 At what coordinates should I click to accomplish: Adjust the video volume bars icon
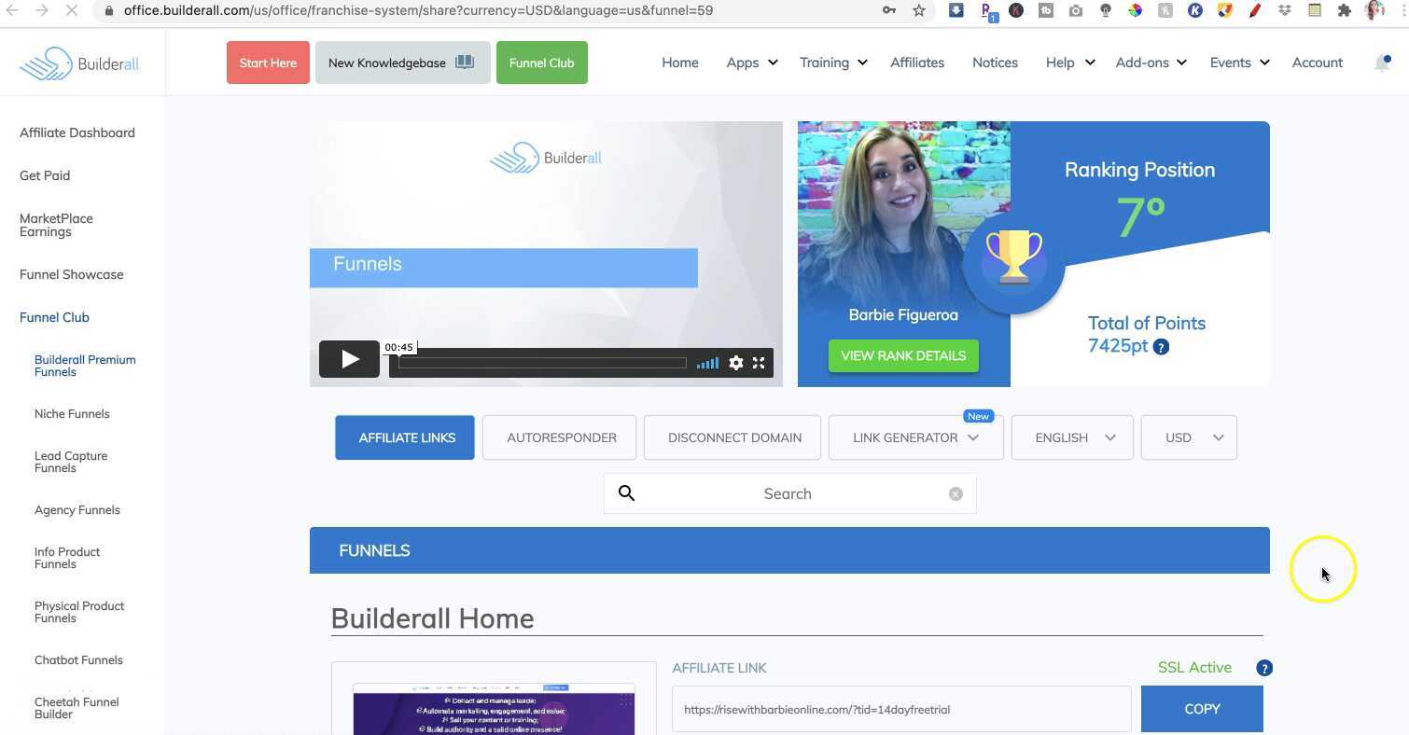(706, 363)
